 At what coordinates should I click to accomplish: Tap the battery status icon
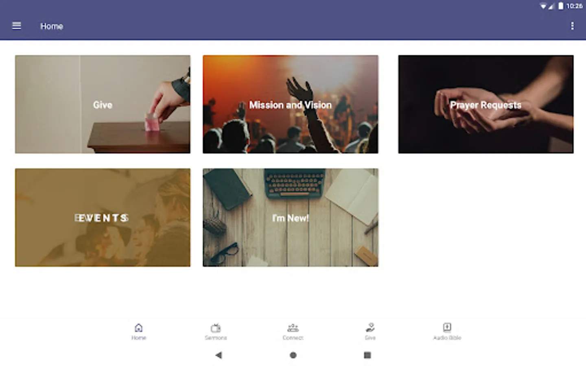point(561,6)
